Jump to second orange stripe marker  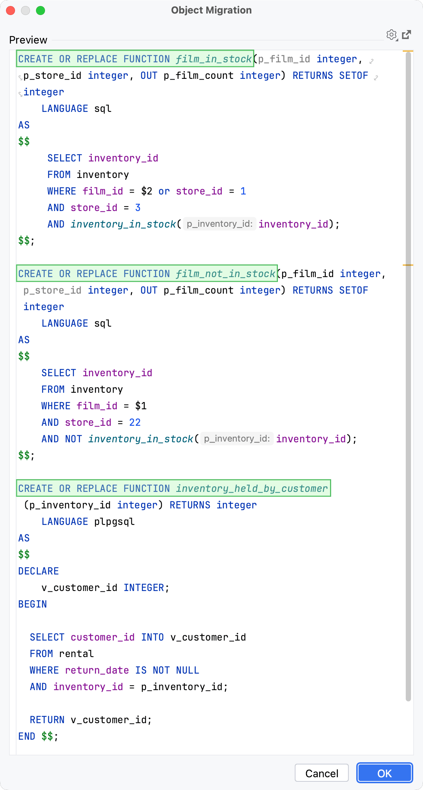coord(408,265)
